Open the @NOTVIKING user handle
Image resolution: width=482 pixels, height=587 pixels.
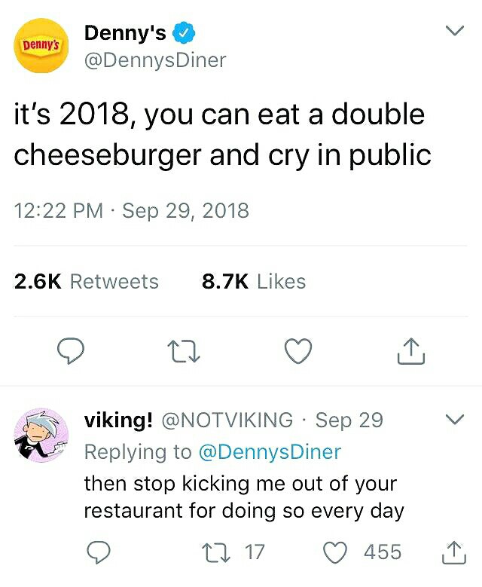point(227,420)
